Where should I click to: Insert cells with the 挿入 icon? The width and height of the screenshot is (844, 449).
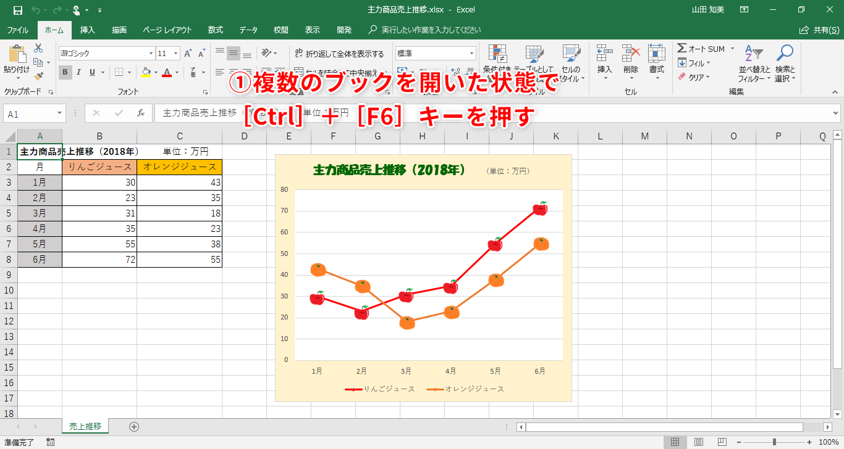coord(604,54)
